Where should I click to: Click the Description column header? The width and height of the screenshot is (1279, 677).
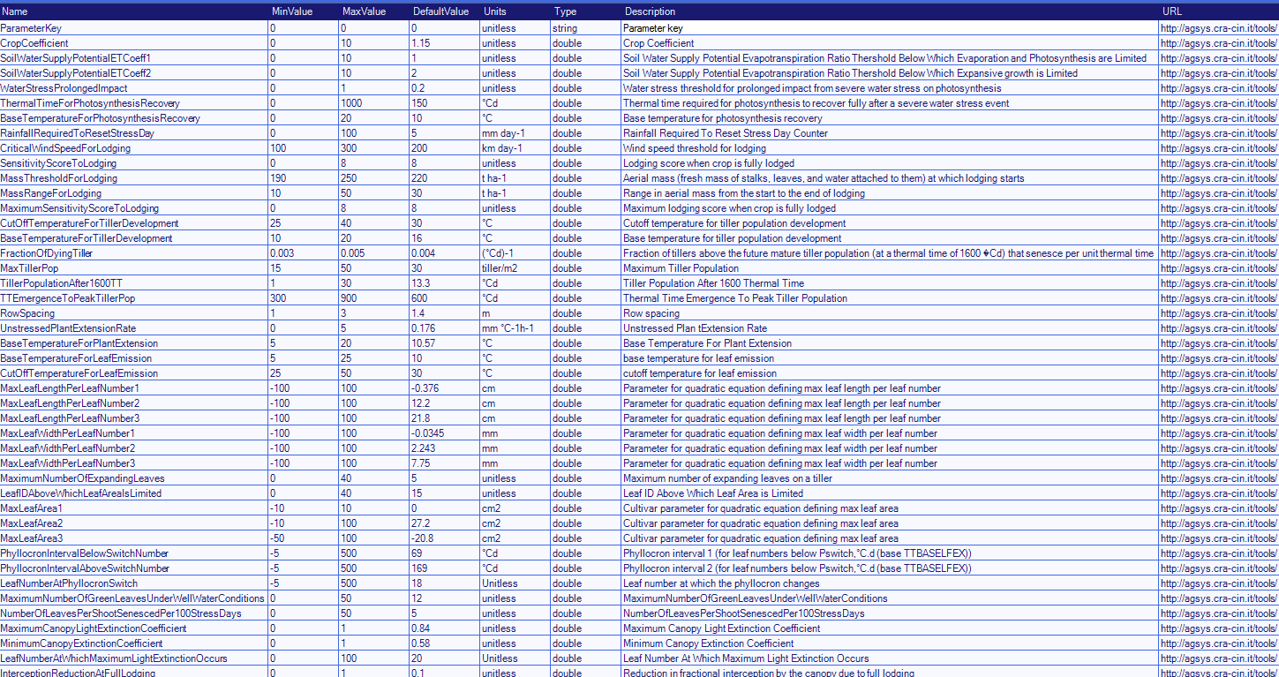(890, 11)
